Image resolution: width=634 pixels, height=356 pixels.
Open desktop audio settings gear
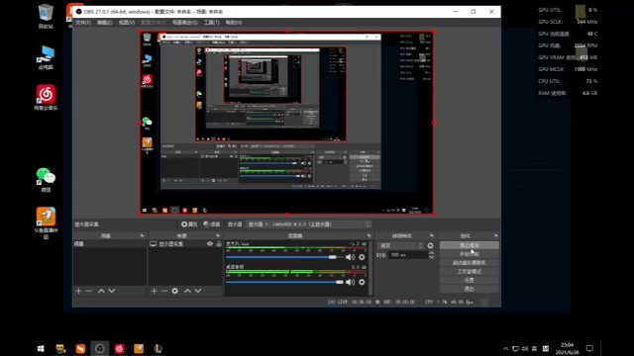click(x=362, y=282)
